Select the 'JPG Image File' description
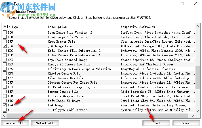This screenshot has width=202, height=128. pyautogui.click(x=60, y=46)
